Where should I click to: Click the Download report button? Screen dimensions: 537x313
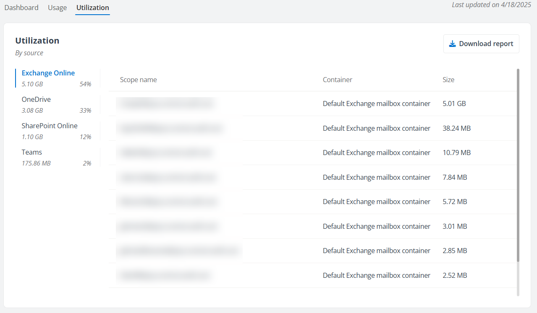pos(481,44)
